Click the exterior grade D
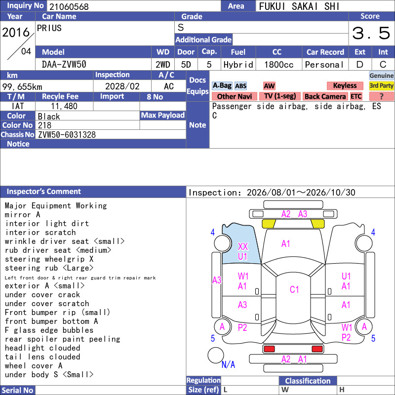 pos(360,65)
